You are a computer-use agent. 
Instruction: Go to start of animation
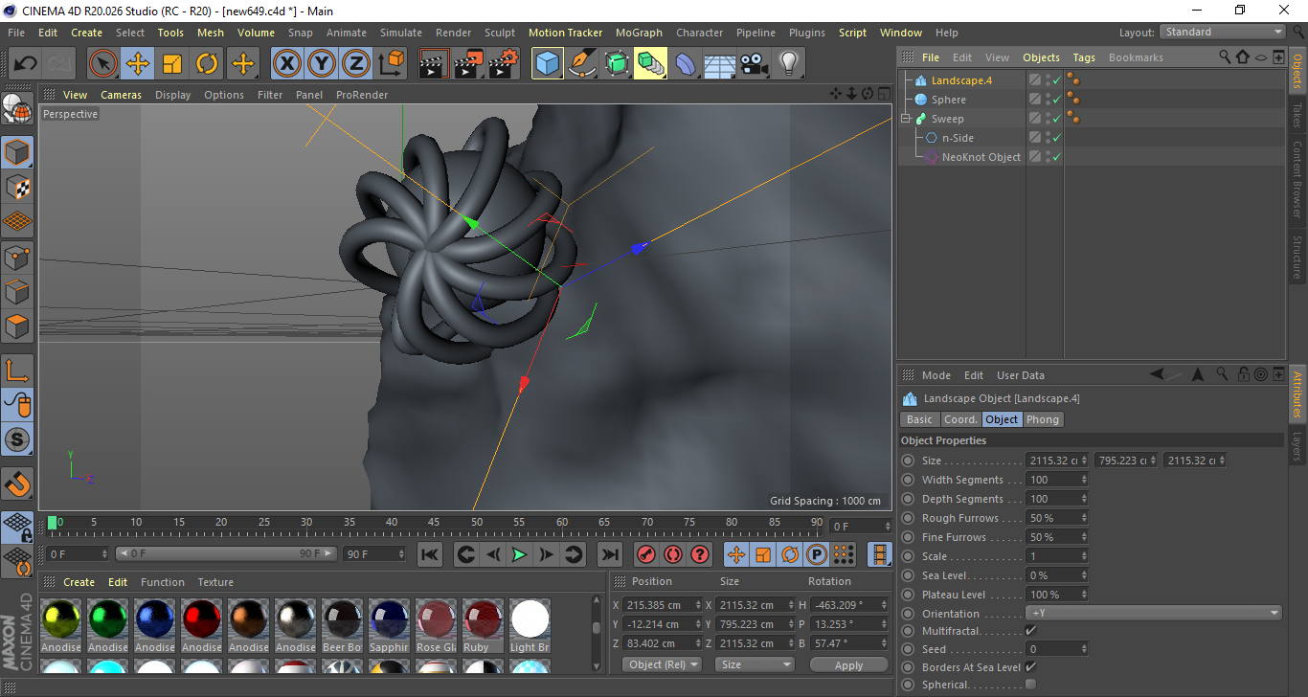click(x=430, y=554)
